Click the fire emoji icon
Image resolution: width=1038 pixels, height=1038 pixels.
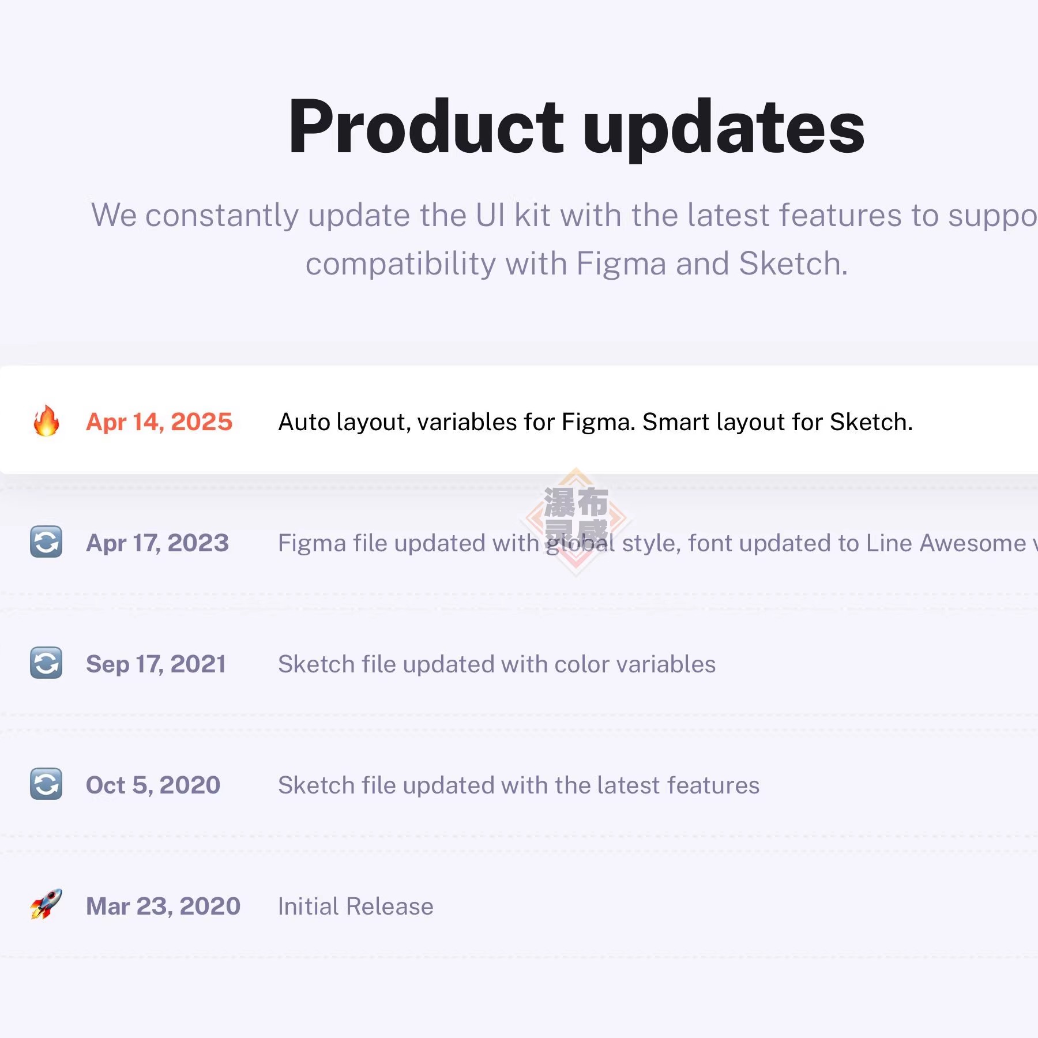click(46, 421)
